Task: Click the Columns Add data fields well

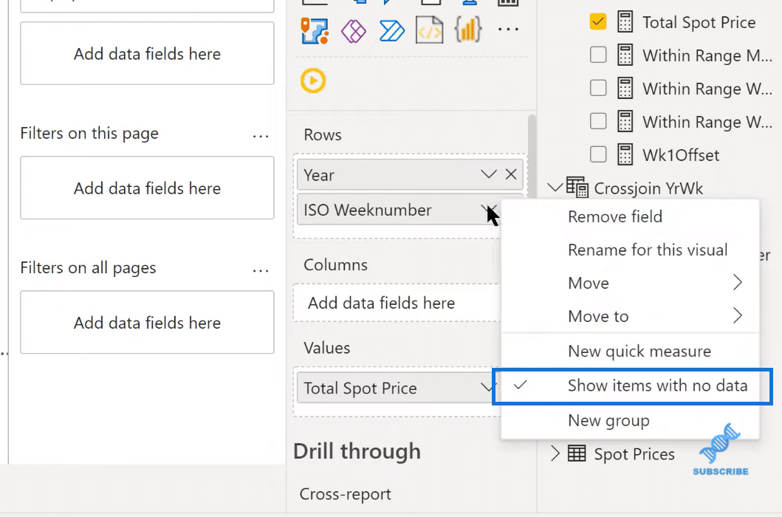Action: pos(397,303)
